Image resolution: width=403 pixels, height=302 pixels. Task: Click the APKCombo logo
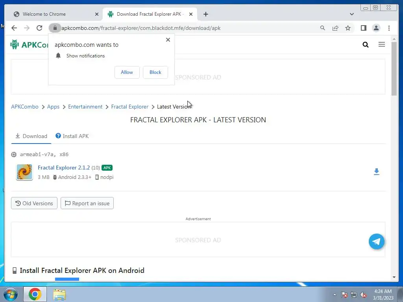point(29,45)
